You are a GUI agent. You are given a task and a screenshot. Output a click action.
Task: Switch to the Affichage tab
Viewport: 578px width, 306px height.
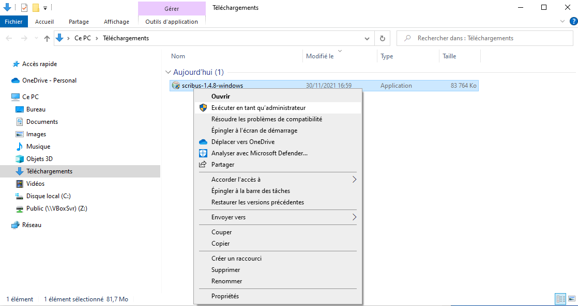pos(116,22)
